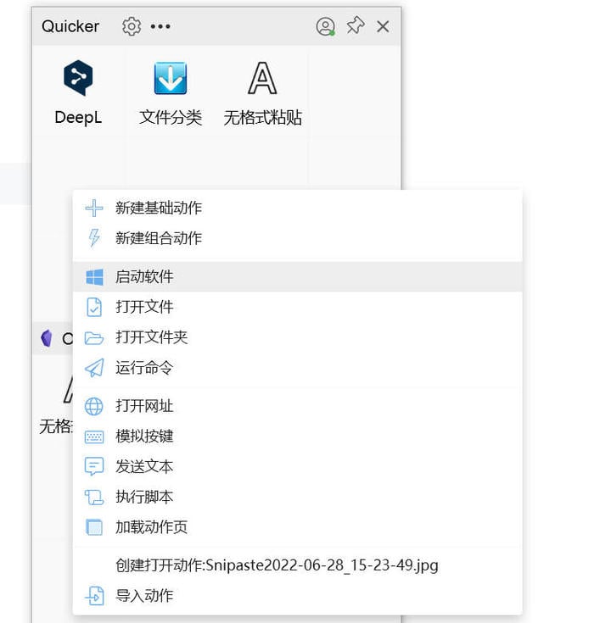Choose 执行脚本 scroll entry
The width and height of the screenshot is (611, 623).
click(x=298, y=497)
